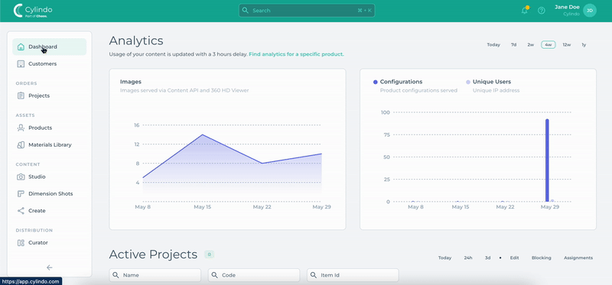
Task: Open the notifications bell
Action: (525, 11)
